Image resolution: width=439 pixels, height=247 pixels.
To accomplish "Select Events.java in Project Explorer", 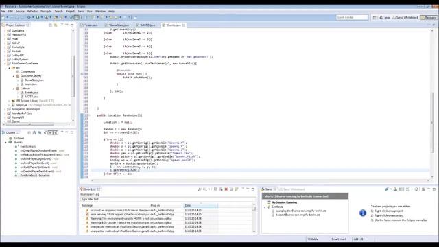I will coord(29,93).
